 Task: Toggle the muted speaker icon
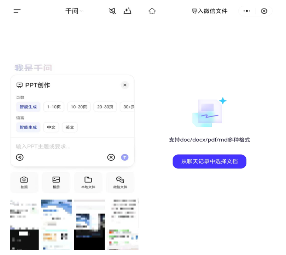112,11
